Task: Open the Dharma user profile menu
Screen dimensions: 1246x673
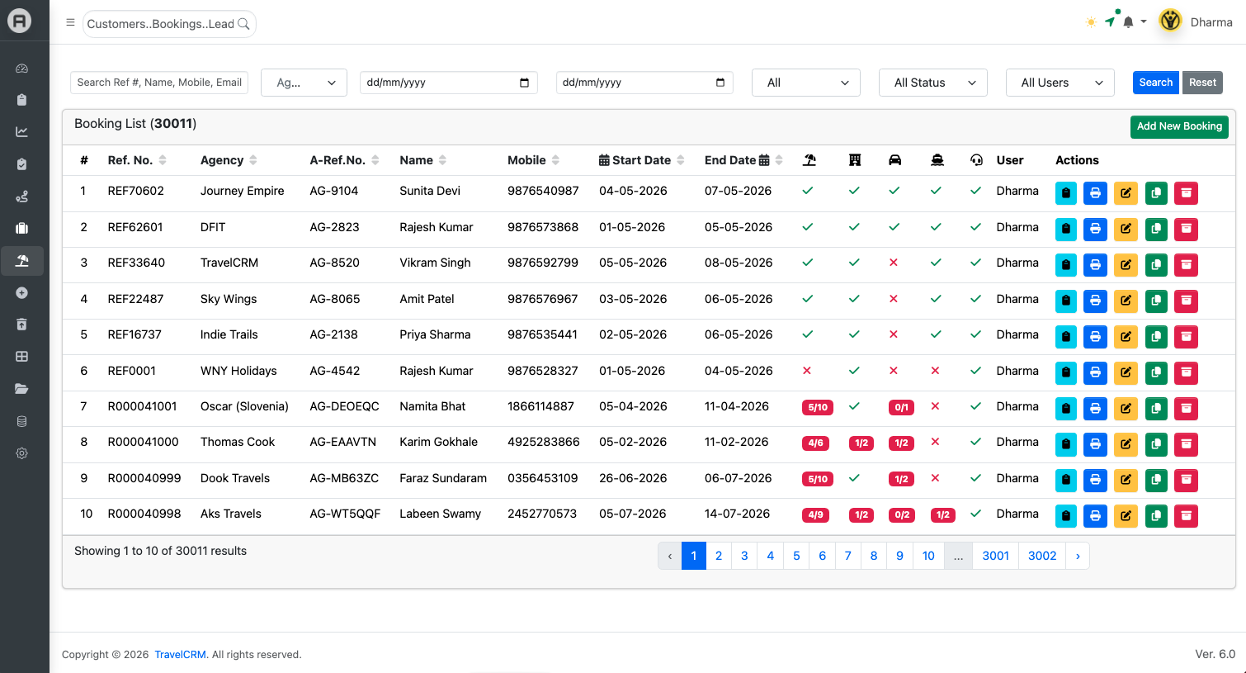Action: (1196, 22)
